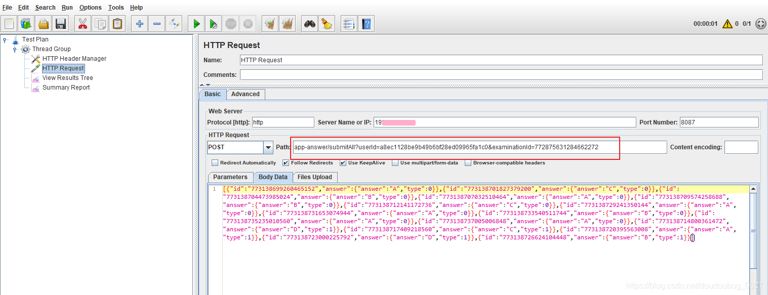Open the Tools menu
The image size is (768, 295).
116,8
